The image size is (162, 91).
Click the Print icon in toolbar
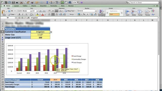[x=17, y=2]
